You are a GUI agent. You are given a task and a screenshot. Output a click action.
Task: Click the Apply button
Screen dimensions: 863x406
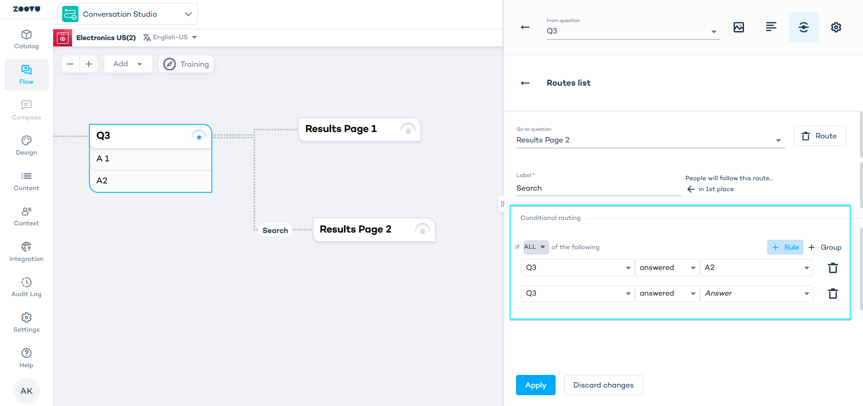tap(535, 385)
